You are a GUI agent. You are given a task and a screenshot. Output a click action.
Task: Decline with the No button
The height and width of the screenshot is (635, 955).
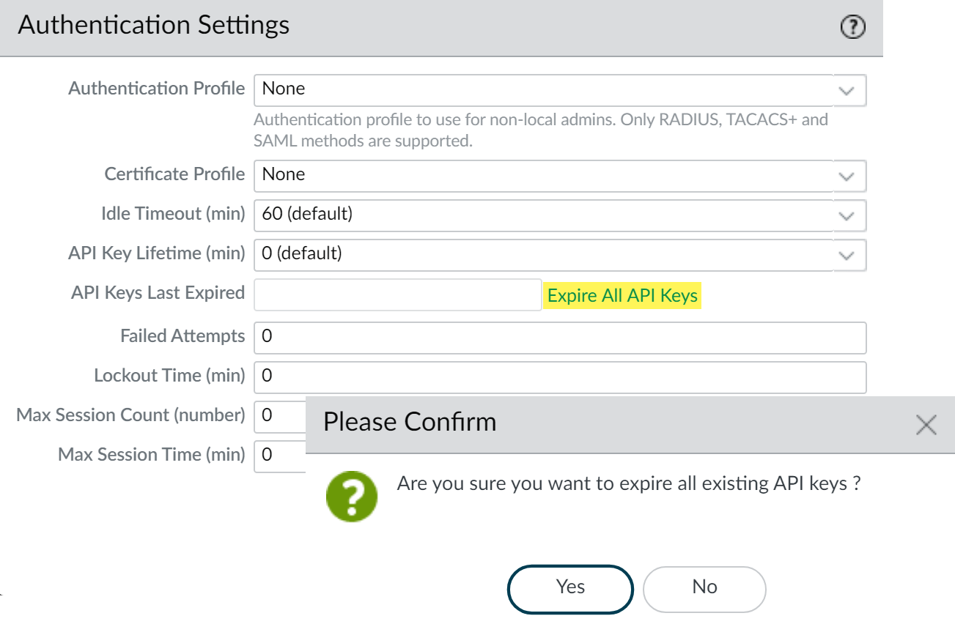point(704,587)
